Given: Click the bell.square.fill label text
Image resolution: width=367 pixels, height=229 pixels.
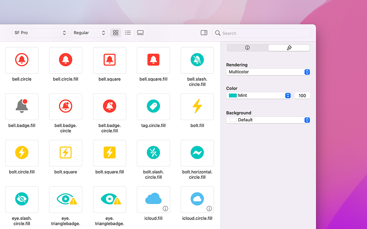Looking at the screenshot, I should click(153, 79).
